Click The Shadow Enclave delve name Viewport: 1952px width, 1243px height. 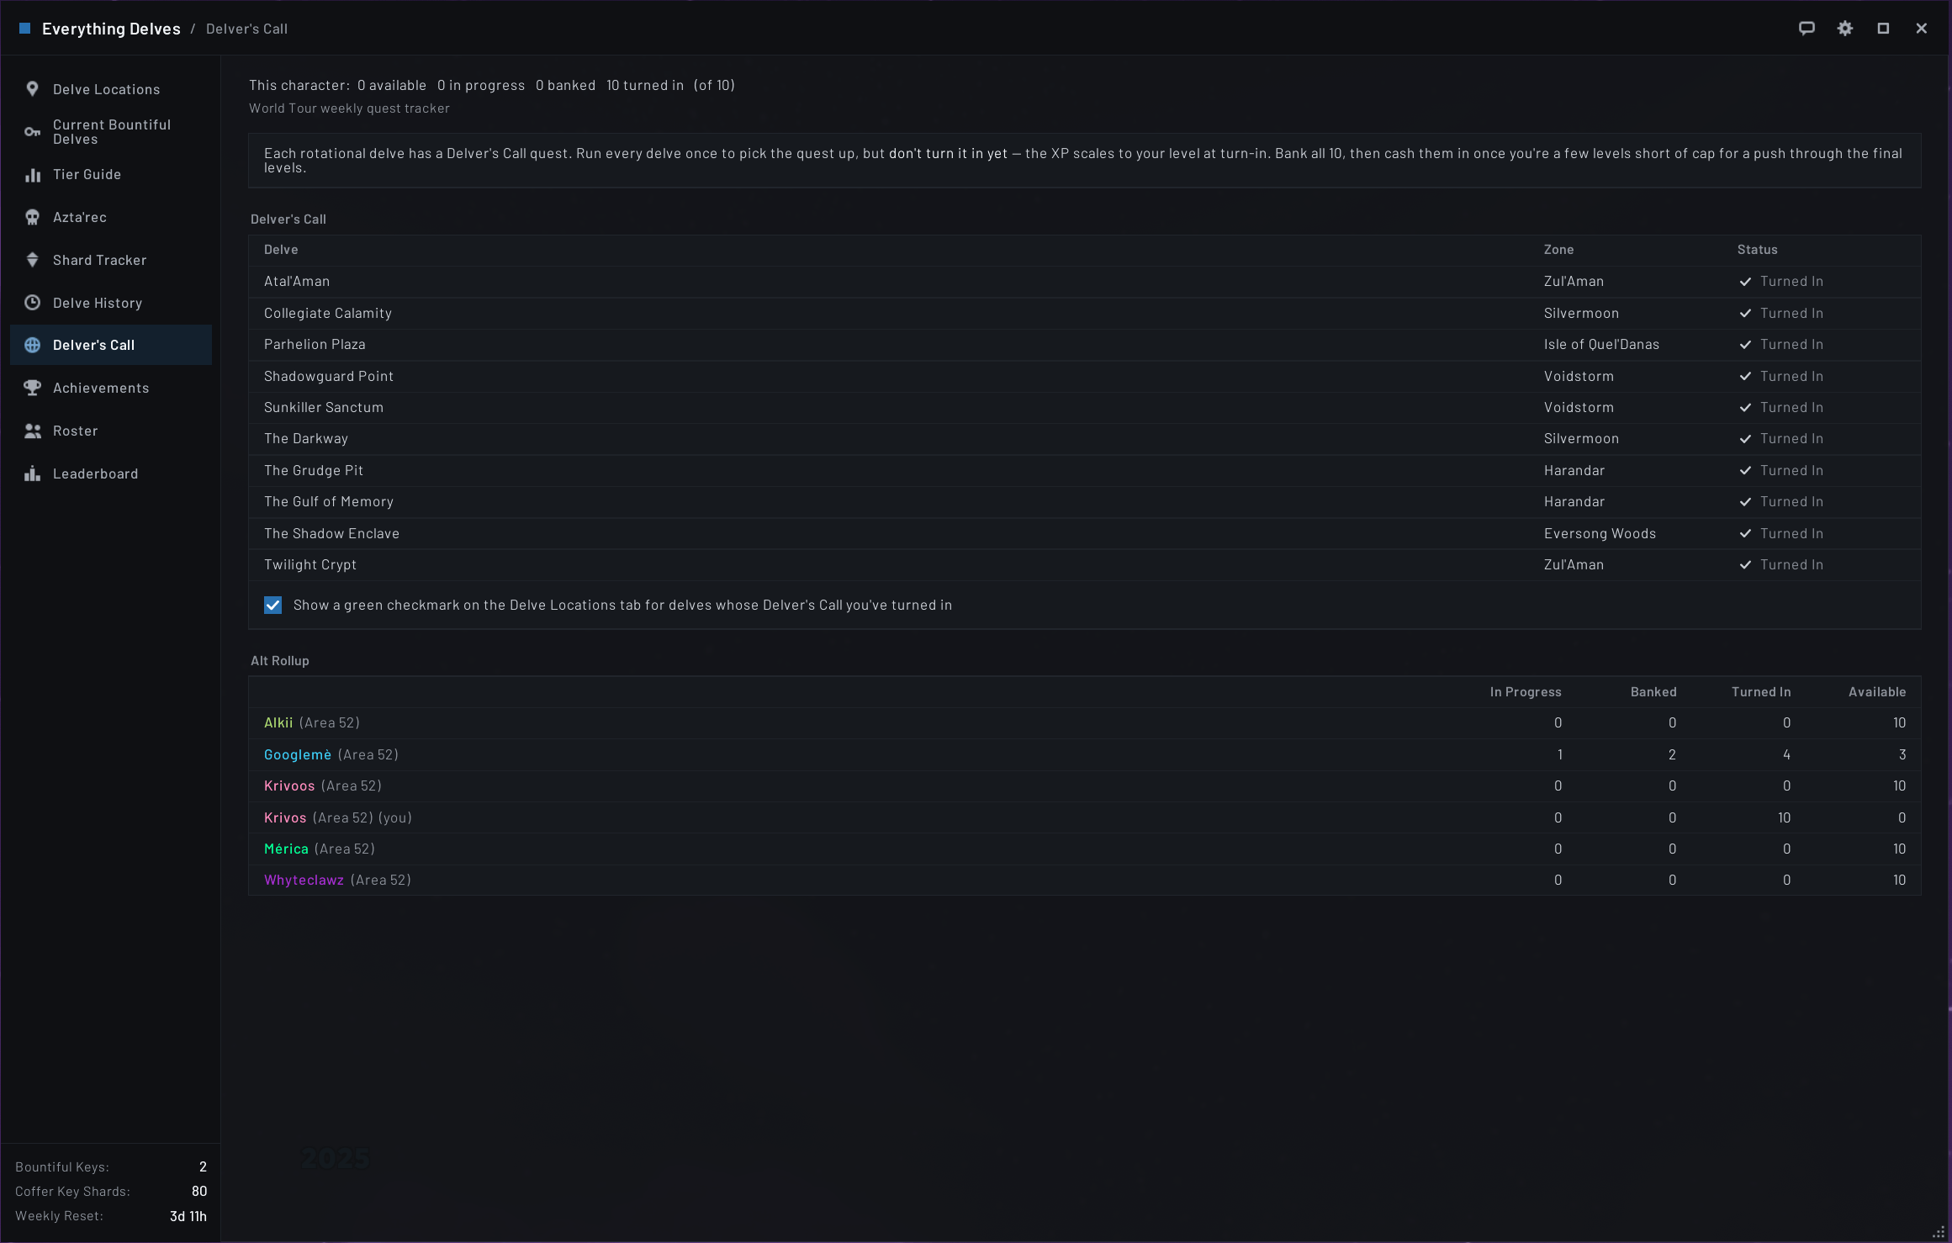pos(331,534)
